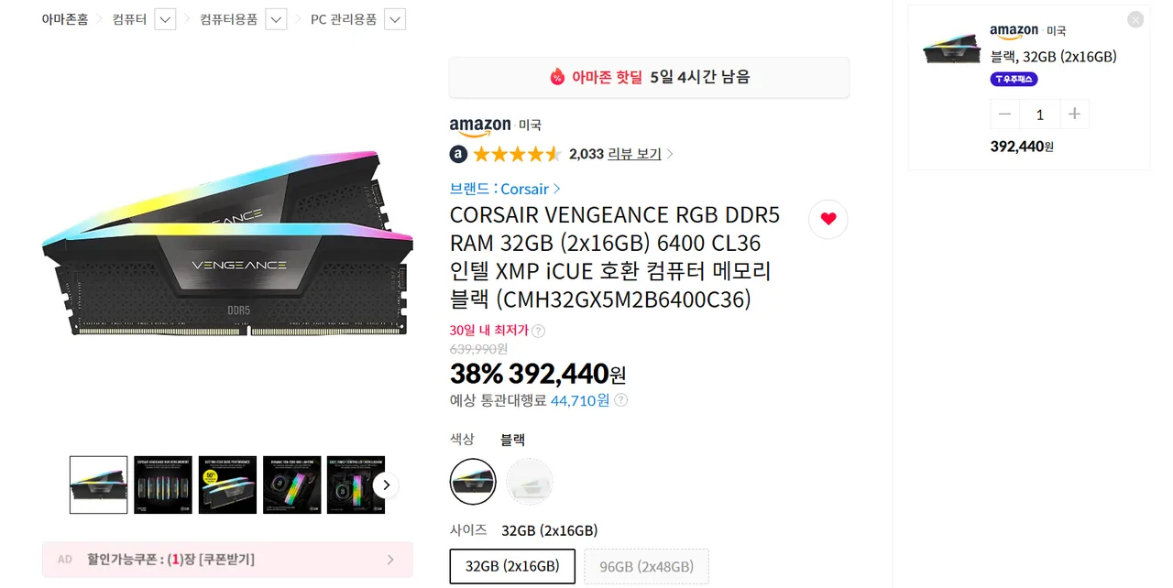
Task: Expand the 컴퓨터 breadcrumb dropdown
Action: click(x=165, y=19)
